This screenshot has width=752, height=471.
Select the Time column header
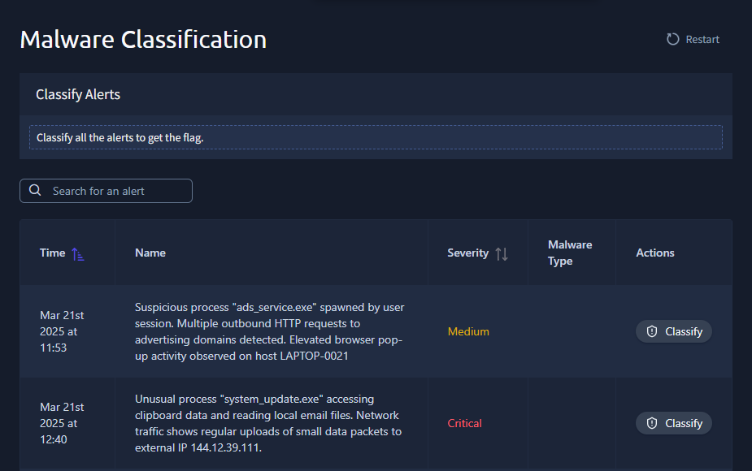pos(53,253)
